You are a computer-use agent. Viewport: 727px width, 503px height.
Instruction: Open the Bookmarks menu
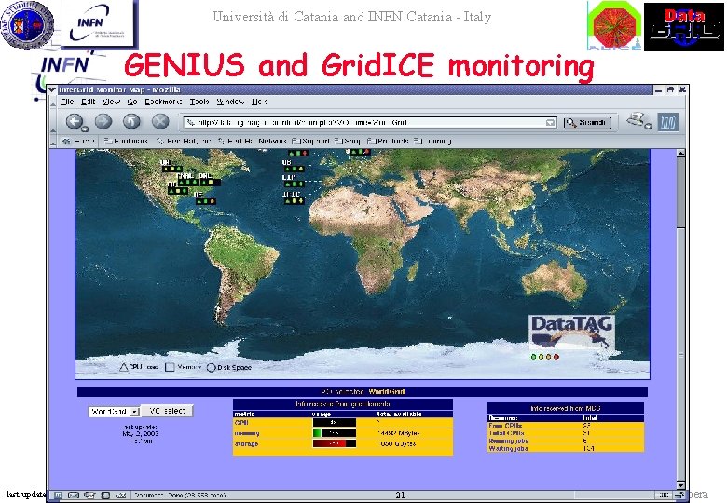163,102
